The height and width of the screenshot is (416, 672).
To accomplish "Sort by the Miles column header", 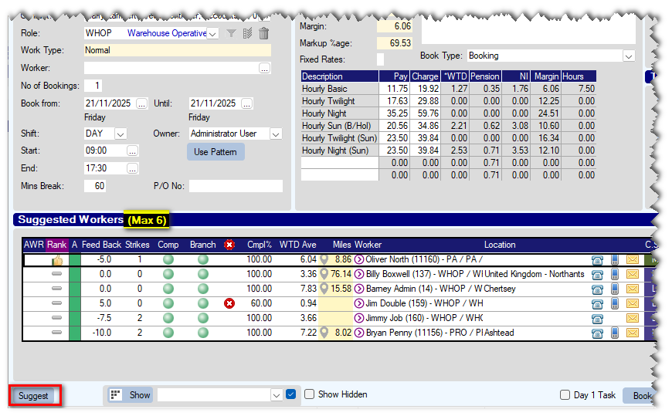I will [x=341, y=245].
